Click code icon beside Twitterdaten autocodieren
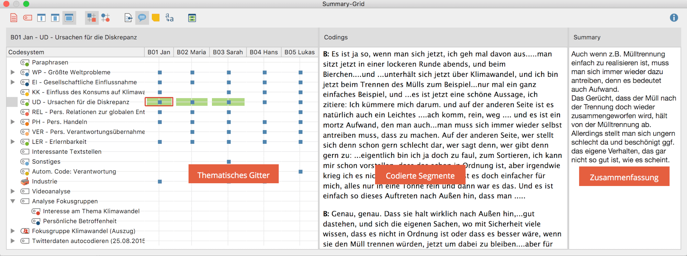Image resolution: width=687 pixels, height=256 pixels. (x=25, y=241)
